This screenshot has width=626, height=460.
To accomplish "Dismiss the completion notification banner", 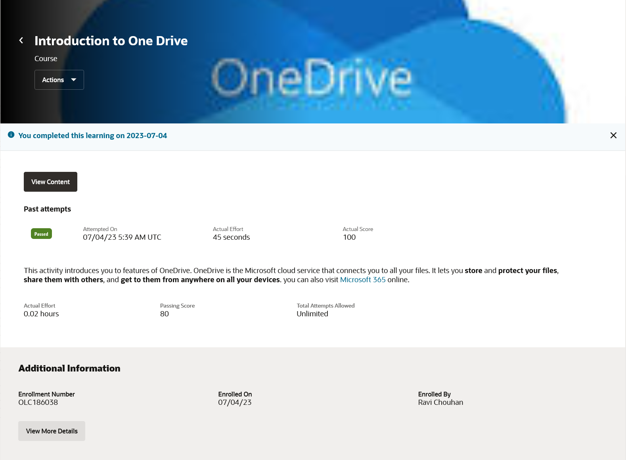I will pos(613,135).
